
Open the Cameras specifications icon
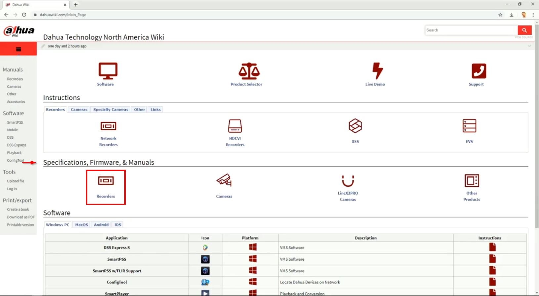[224, 180]
